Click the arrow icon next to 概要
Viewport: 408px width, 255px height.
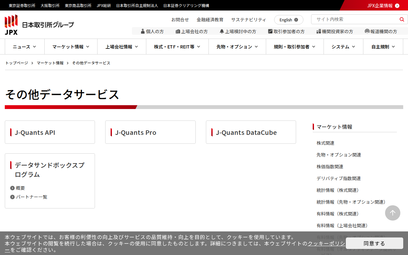tap(12, 188)
